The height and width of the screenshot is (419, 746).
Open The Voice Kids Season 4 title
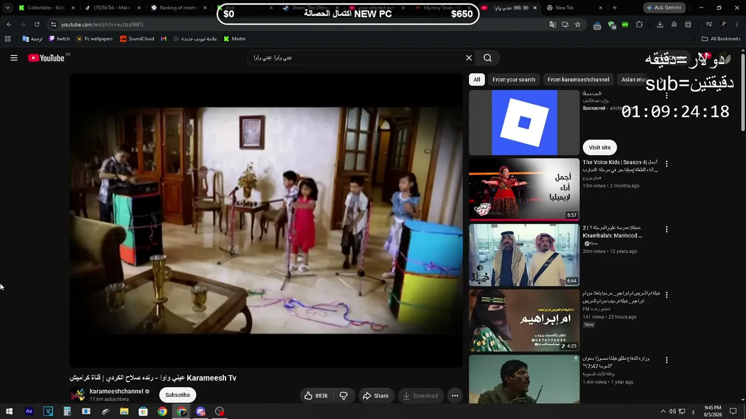[x=620, y=166]
